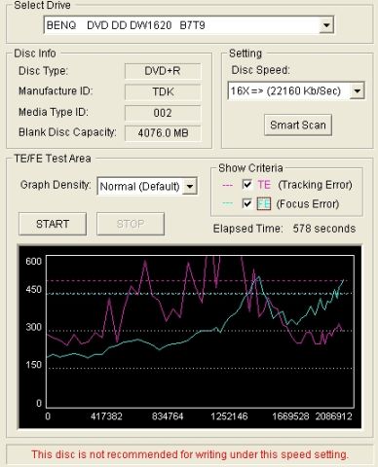
Task: Click the 600 value on graph axis
Action: coord(34,261)
